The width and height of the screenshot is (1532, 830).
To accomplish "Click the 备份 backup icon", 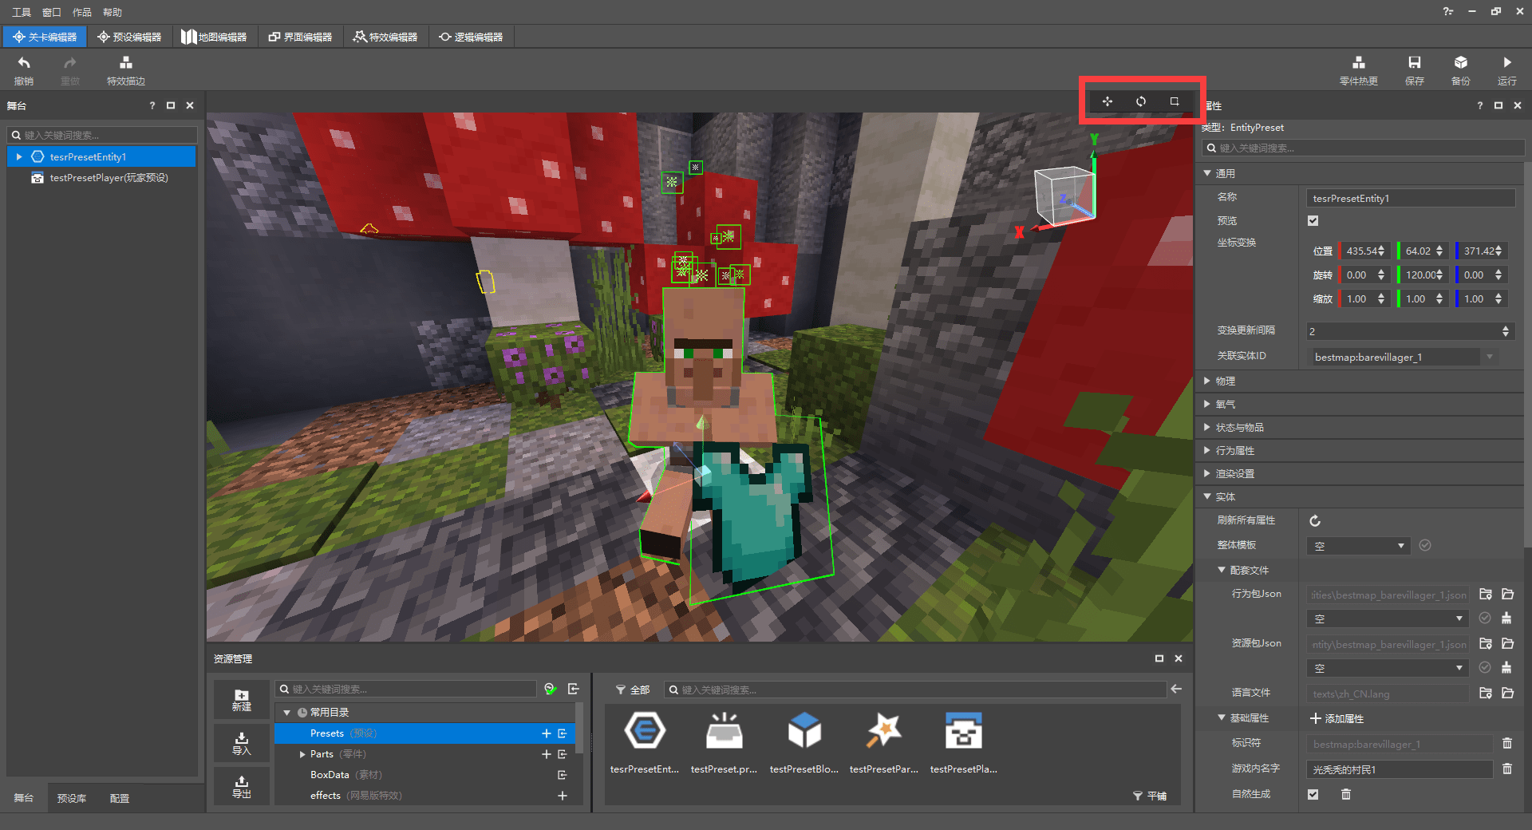I will [1460, 70].
